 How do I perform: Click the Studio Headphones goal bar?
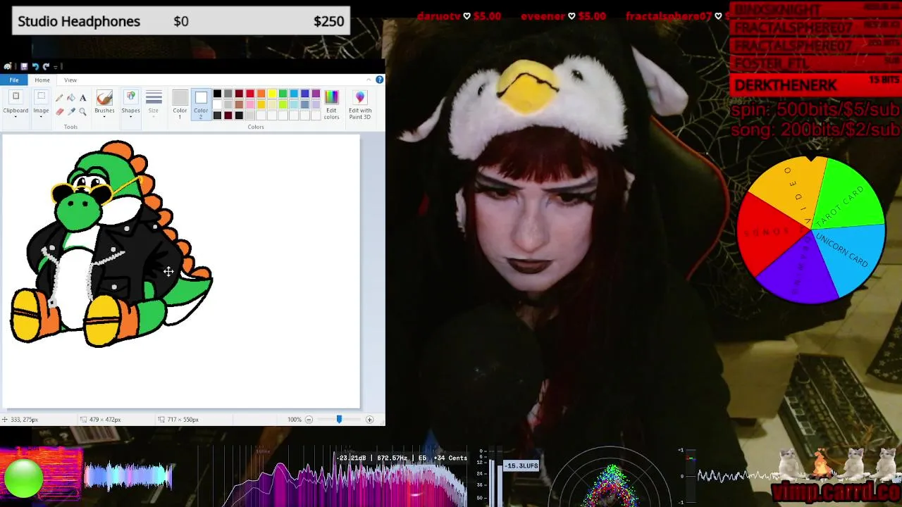181,21
